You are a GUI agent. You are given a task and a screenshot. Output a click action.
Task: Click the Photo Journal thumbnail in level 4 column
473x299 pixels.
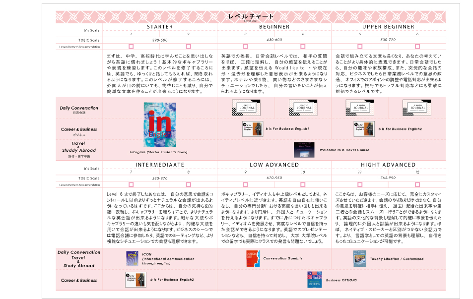(303, 108)
